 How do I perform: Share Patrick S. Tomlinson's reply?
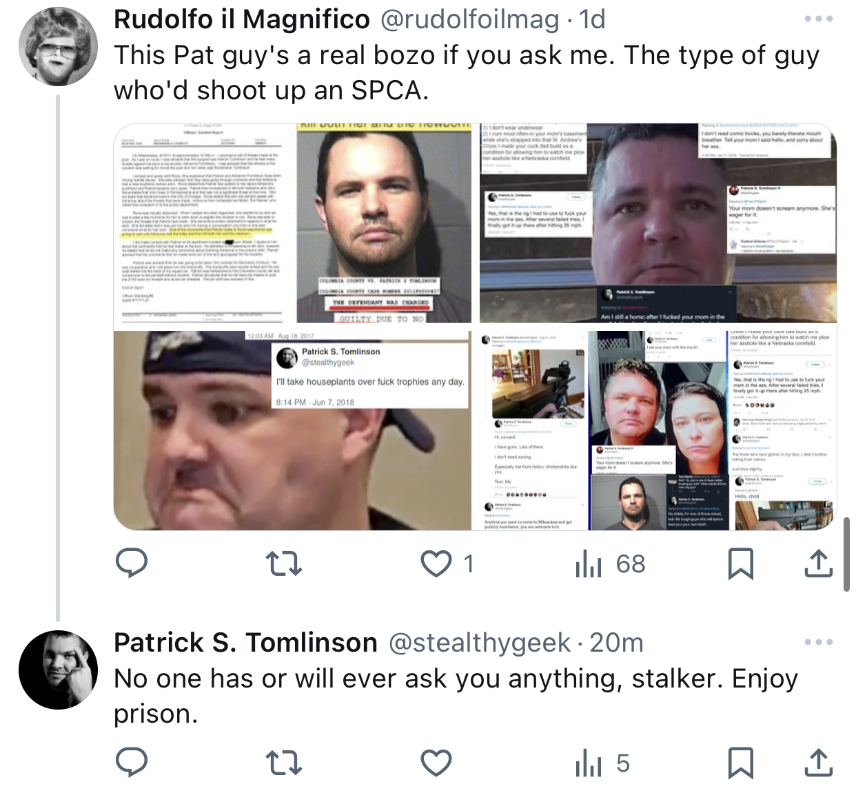click(818, 763)
